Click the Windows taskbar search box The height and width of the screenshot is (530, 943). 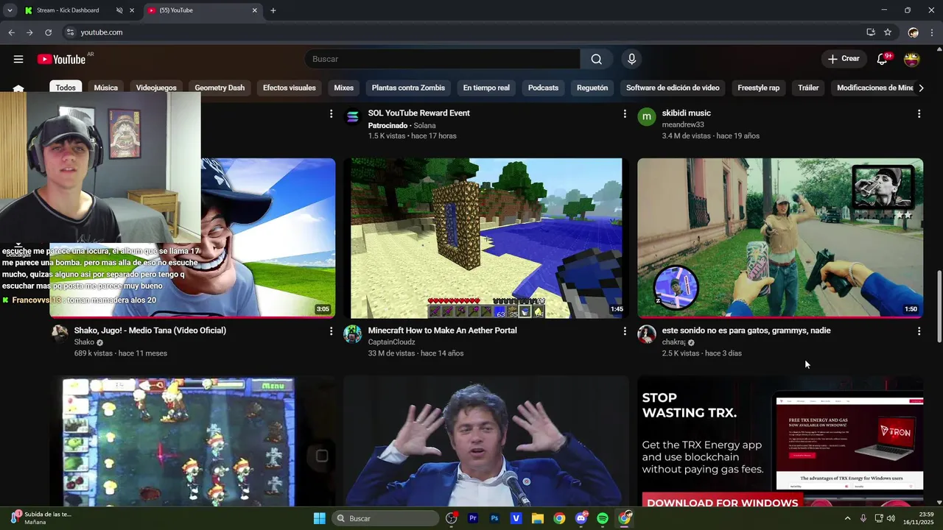pyautogui.click(x=384, y=518)
